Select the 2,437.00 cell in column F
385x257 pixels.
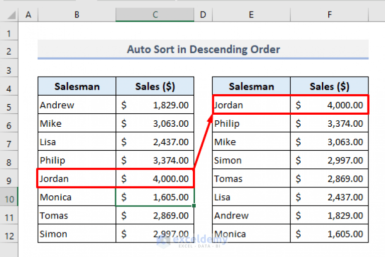click(329, 197)
